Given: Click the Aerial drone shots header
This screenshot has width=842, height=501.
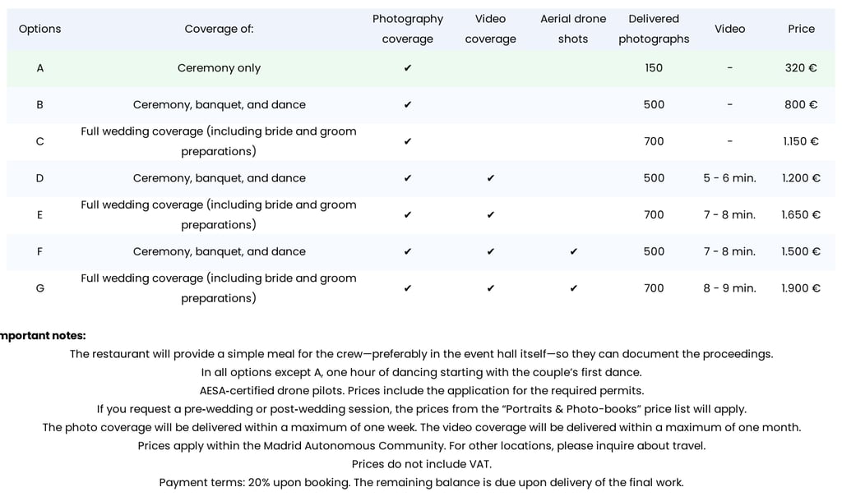Looking at the screenshot, I should pyautogui.click(x=573, y=29).
